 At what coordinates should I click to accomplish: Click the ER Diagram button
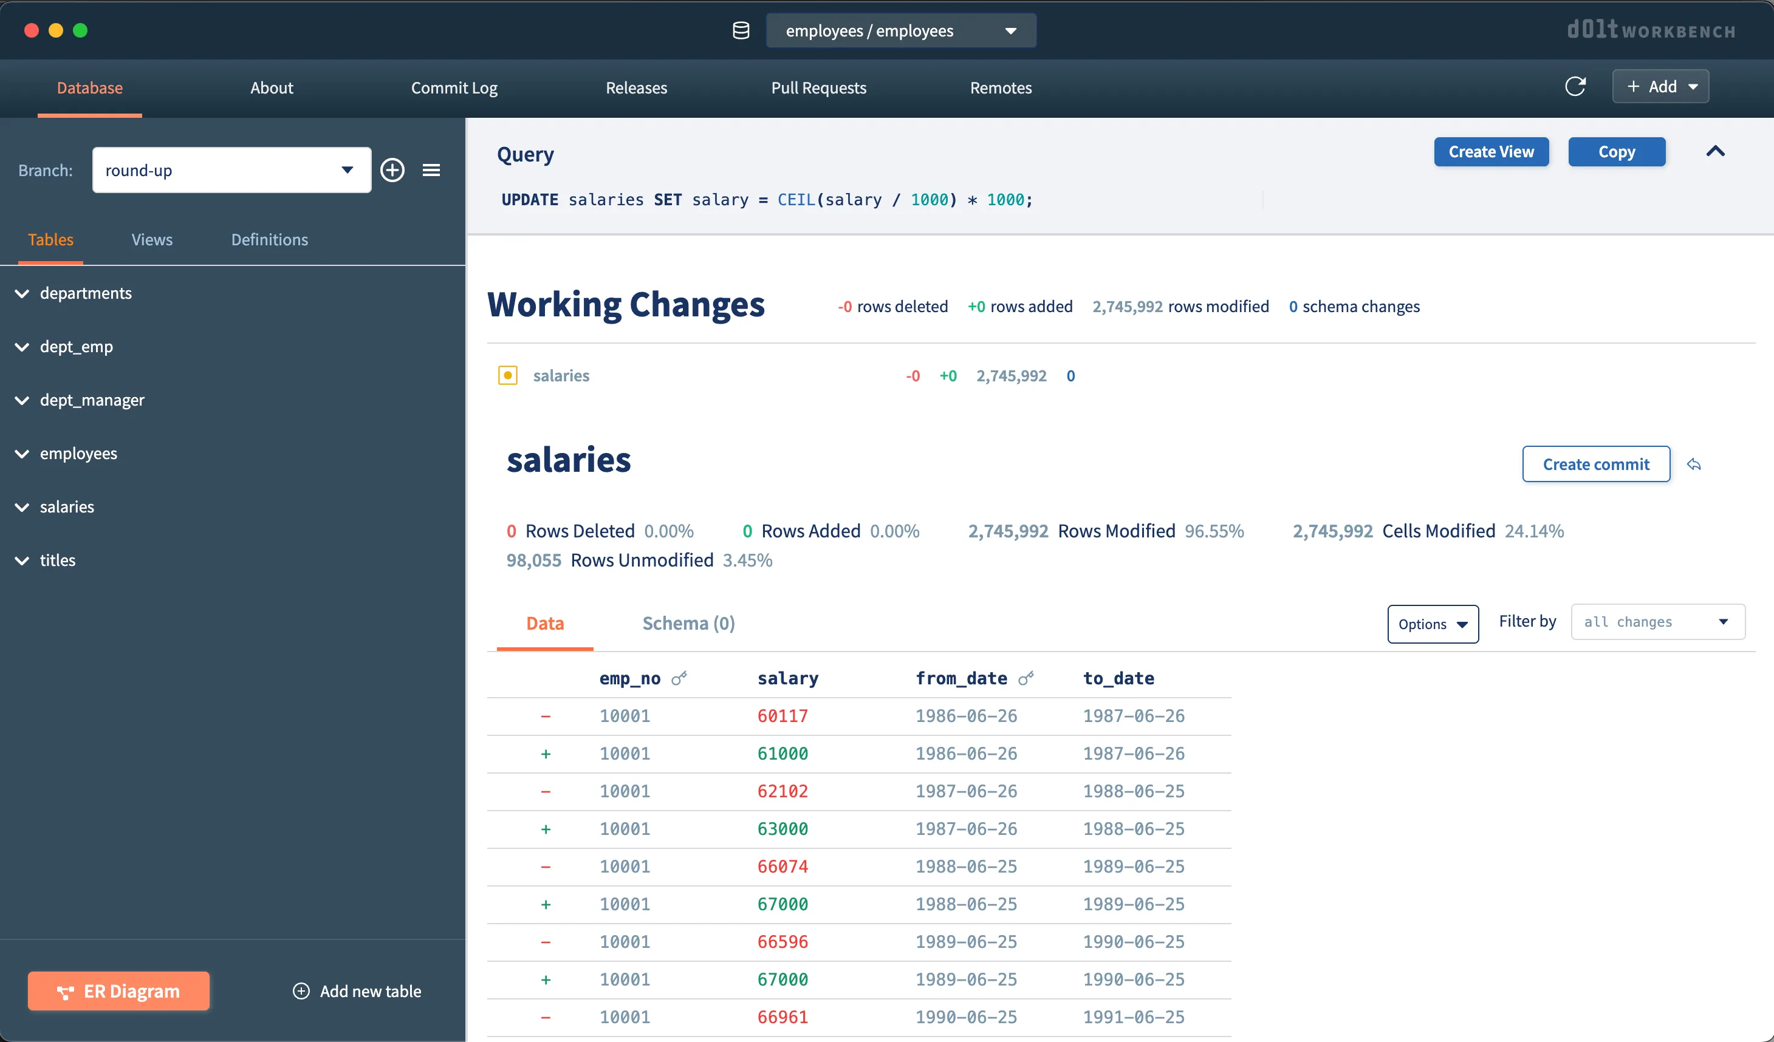pyautogui.click(x=118, y=990)
